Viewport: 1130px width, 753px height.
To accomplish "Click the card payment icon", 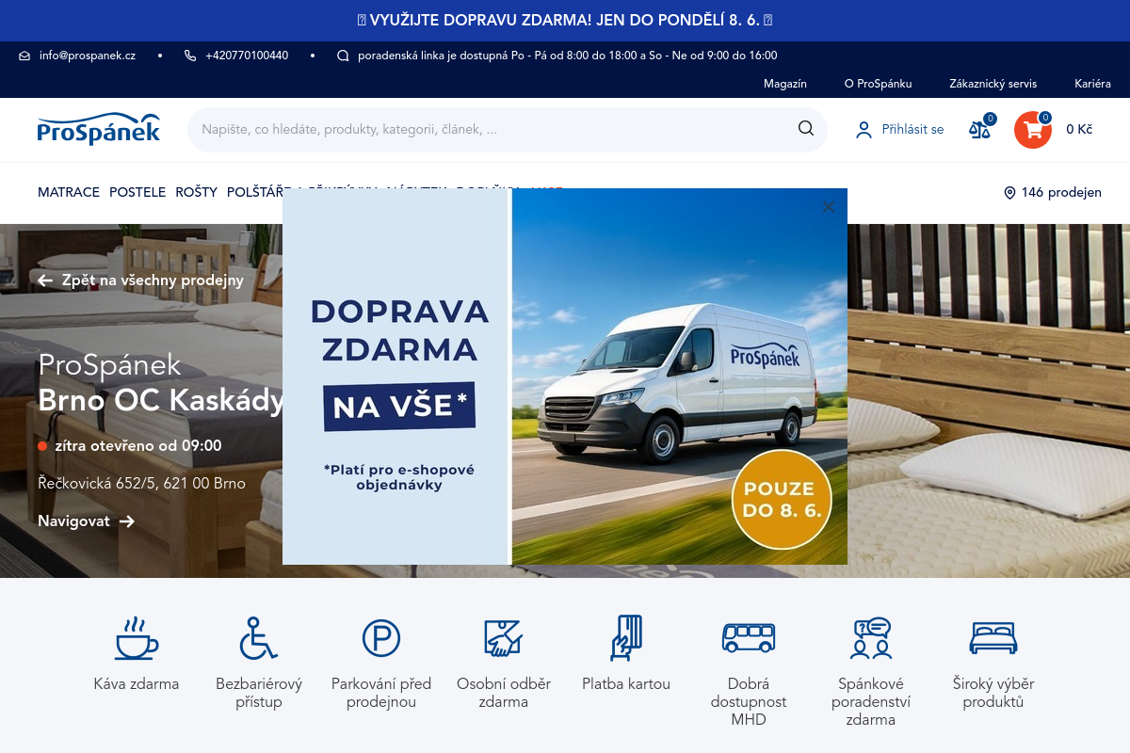I will coord(626,638).
